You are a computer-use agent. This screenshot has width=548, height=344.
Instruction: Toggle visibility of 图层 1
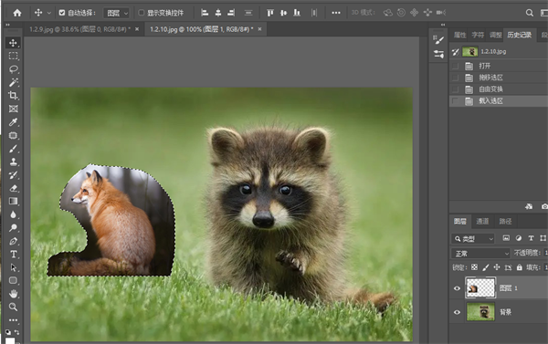pyautogui.click(x=457, y=288)
